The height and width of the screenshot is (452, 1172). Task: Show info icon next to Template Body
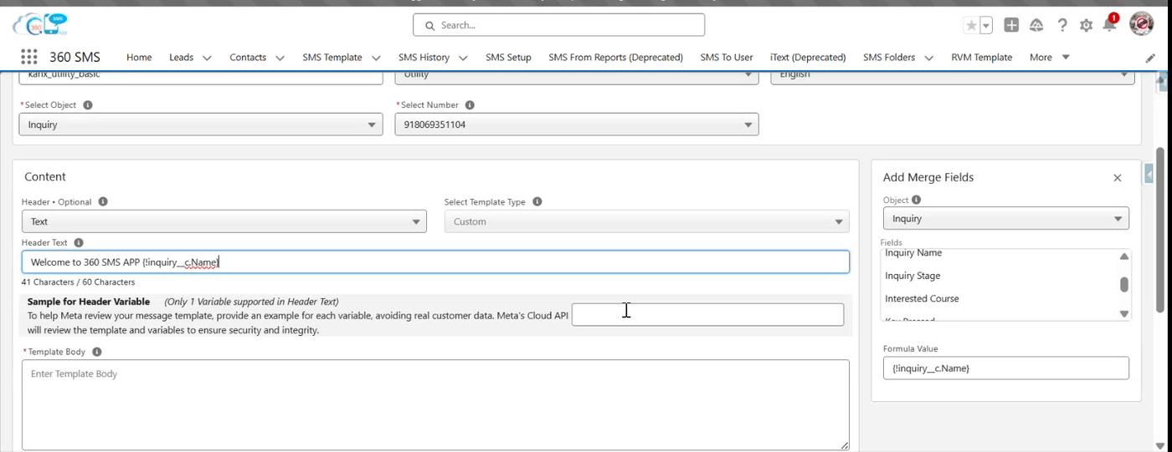97,353
